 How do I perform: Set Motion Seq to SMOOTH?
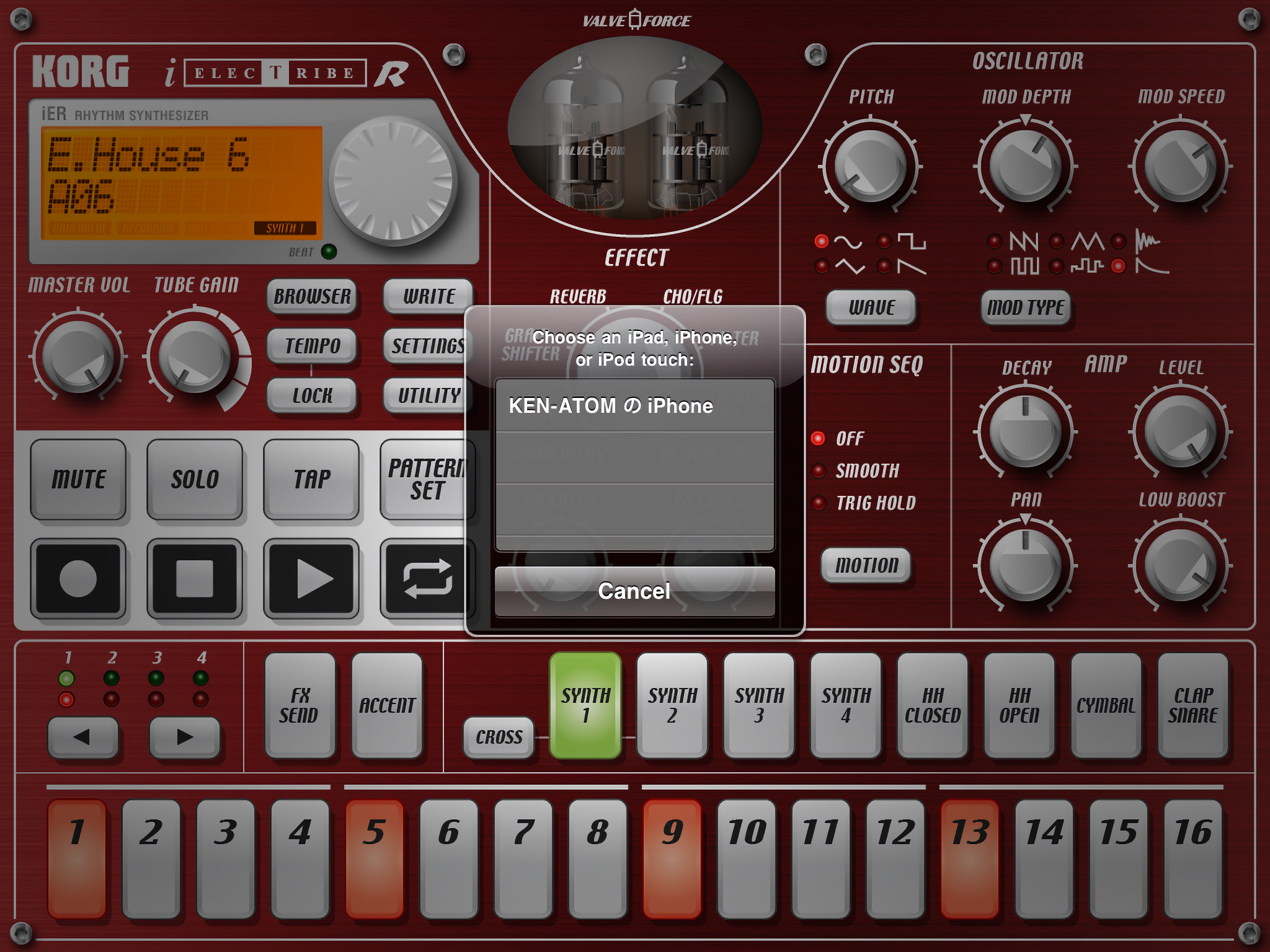click(819, 470)
